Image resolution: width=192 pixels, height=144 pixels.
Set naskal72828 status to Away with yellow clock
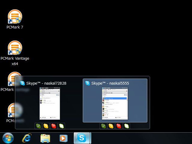point(46,126)
